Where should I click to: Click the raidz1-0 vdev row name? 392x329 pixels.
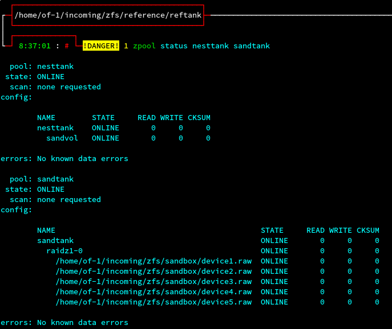click(64, 251)
